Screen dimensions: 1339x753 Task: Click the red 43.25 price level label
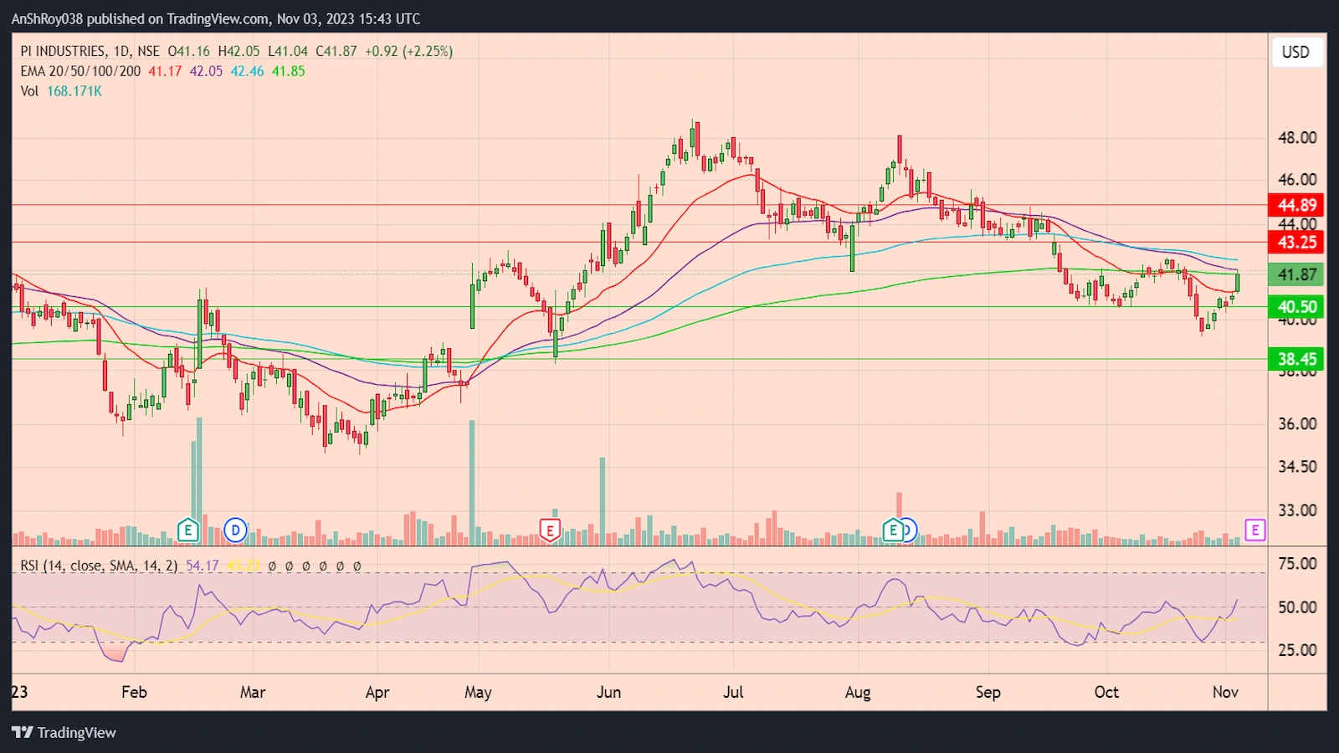[x=1295, y=243]
